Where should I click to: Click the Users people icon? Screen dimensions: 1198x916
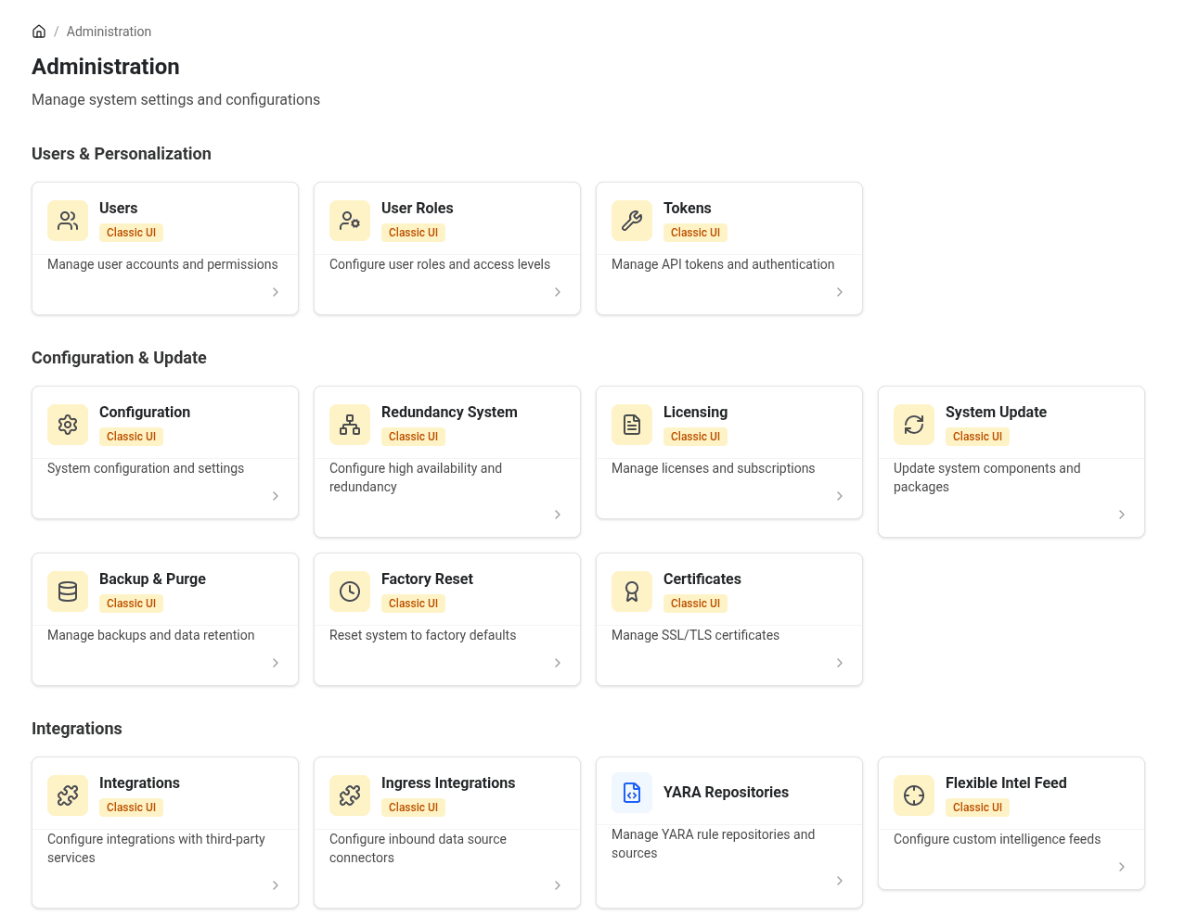tap(68, 221)
